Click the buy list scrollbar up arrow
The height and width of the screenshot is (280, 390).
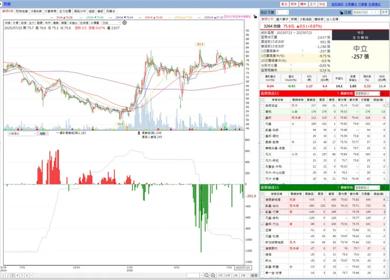[x=387, y=105]
